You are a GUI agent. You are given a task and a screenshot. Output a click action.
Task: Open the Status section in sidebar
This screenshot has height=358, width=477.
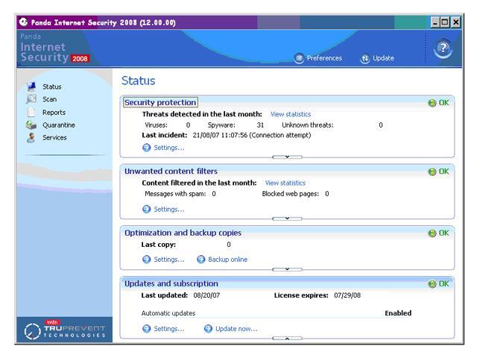[x=51, y=87]
